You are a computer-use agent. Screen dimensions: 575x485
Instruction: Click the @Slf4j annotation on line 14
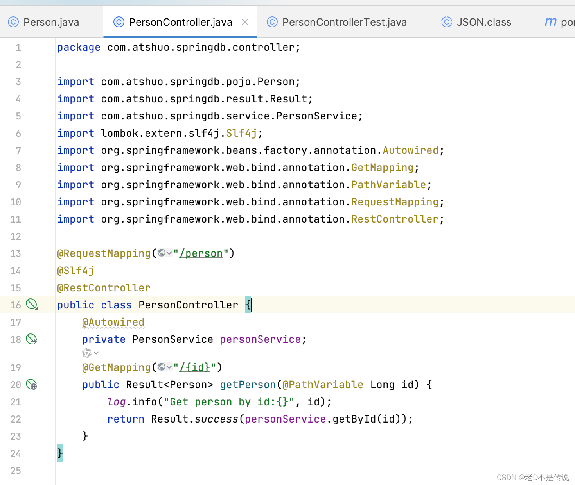tap(76, 271)
